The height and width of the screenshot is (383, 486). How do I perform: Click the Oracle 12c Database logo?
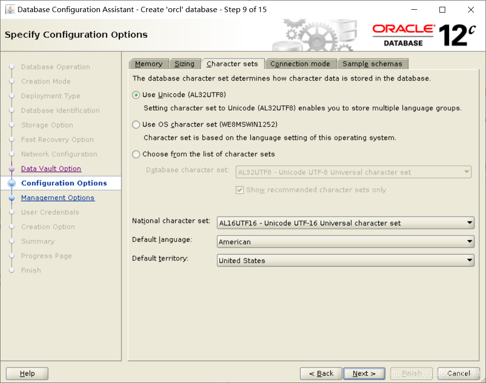tap(424, 35)
